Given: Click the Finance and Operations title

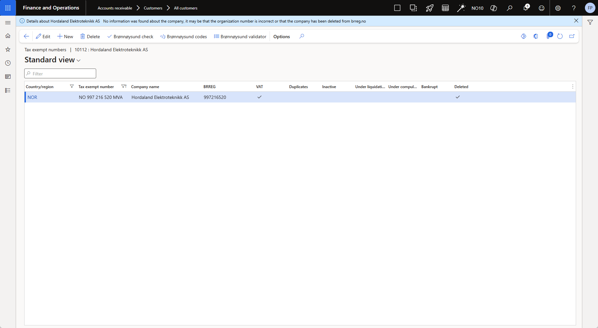Looking at the screenshot, I should pos(51,8).
